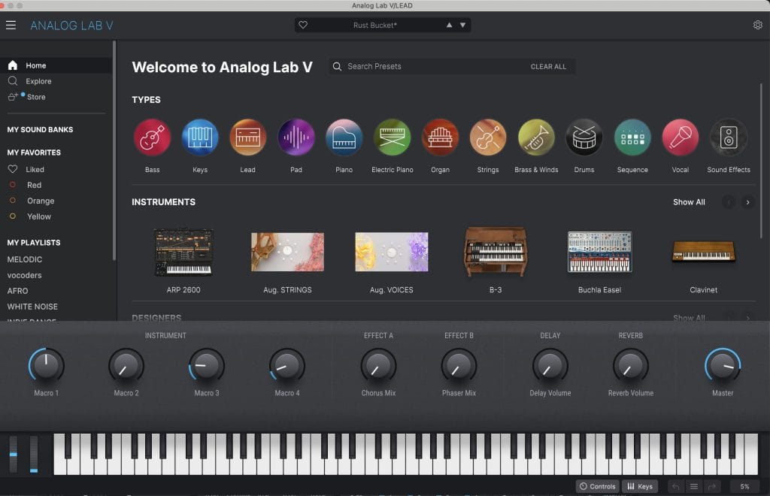
Task: Select the Electric Piano type icon
Action: coord(393,138)
